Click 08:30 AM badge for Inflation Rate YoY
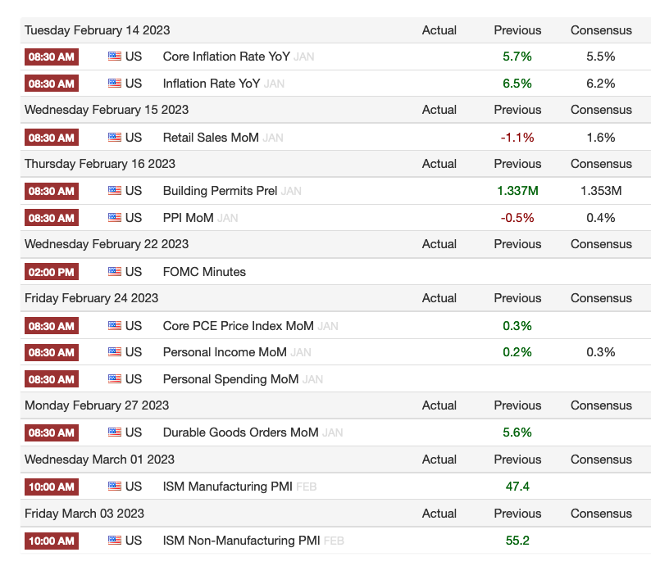651x575 pixels. click(52, 84)
